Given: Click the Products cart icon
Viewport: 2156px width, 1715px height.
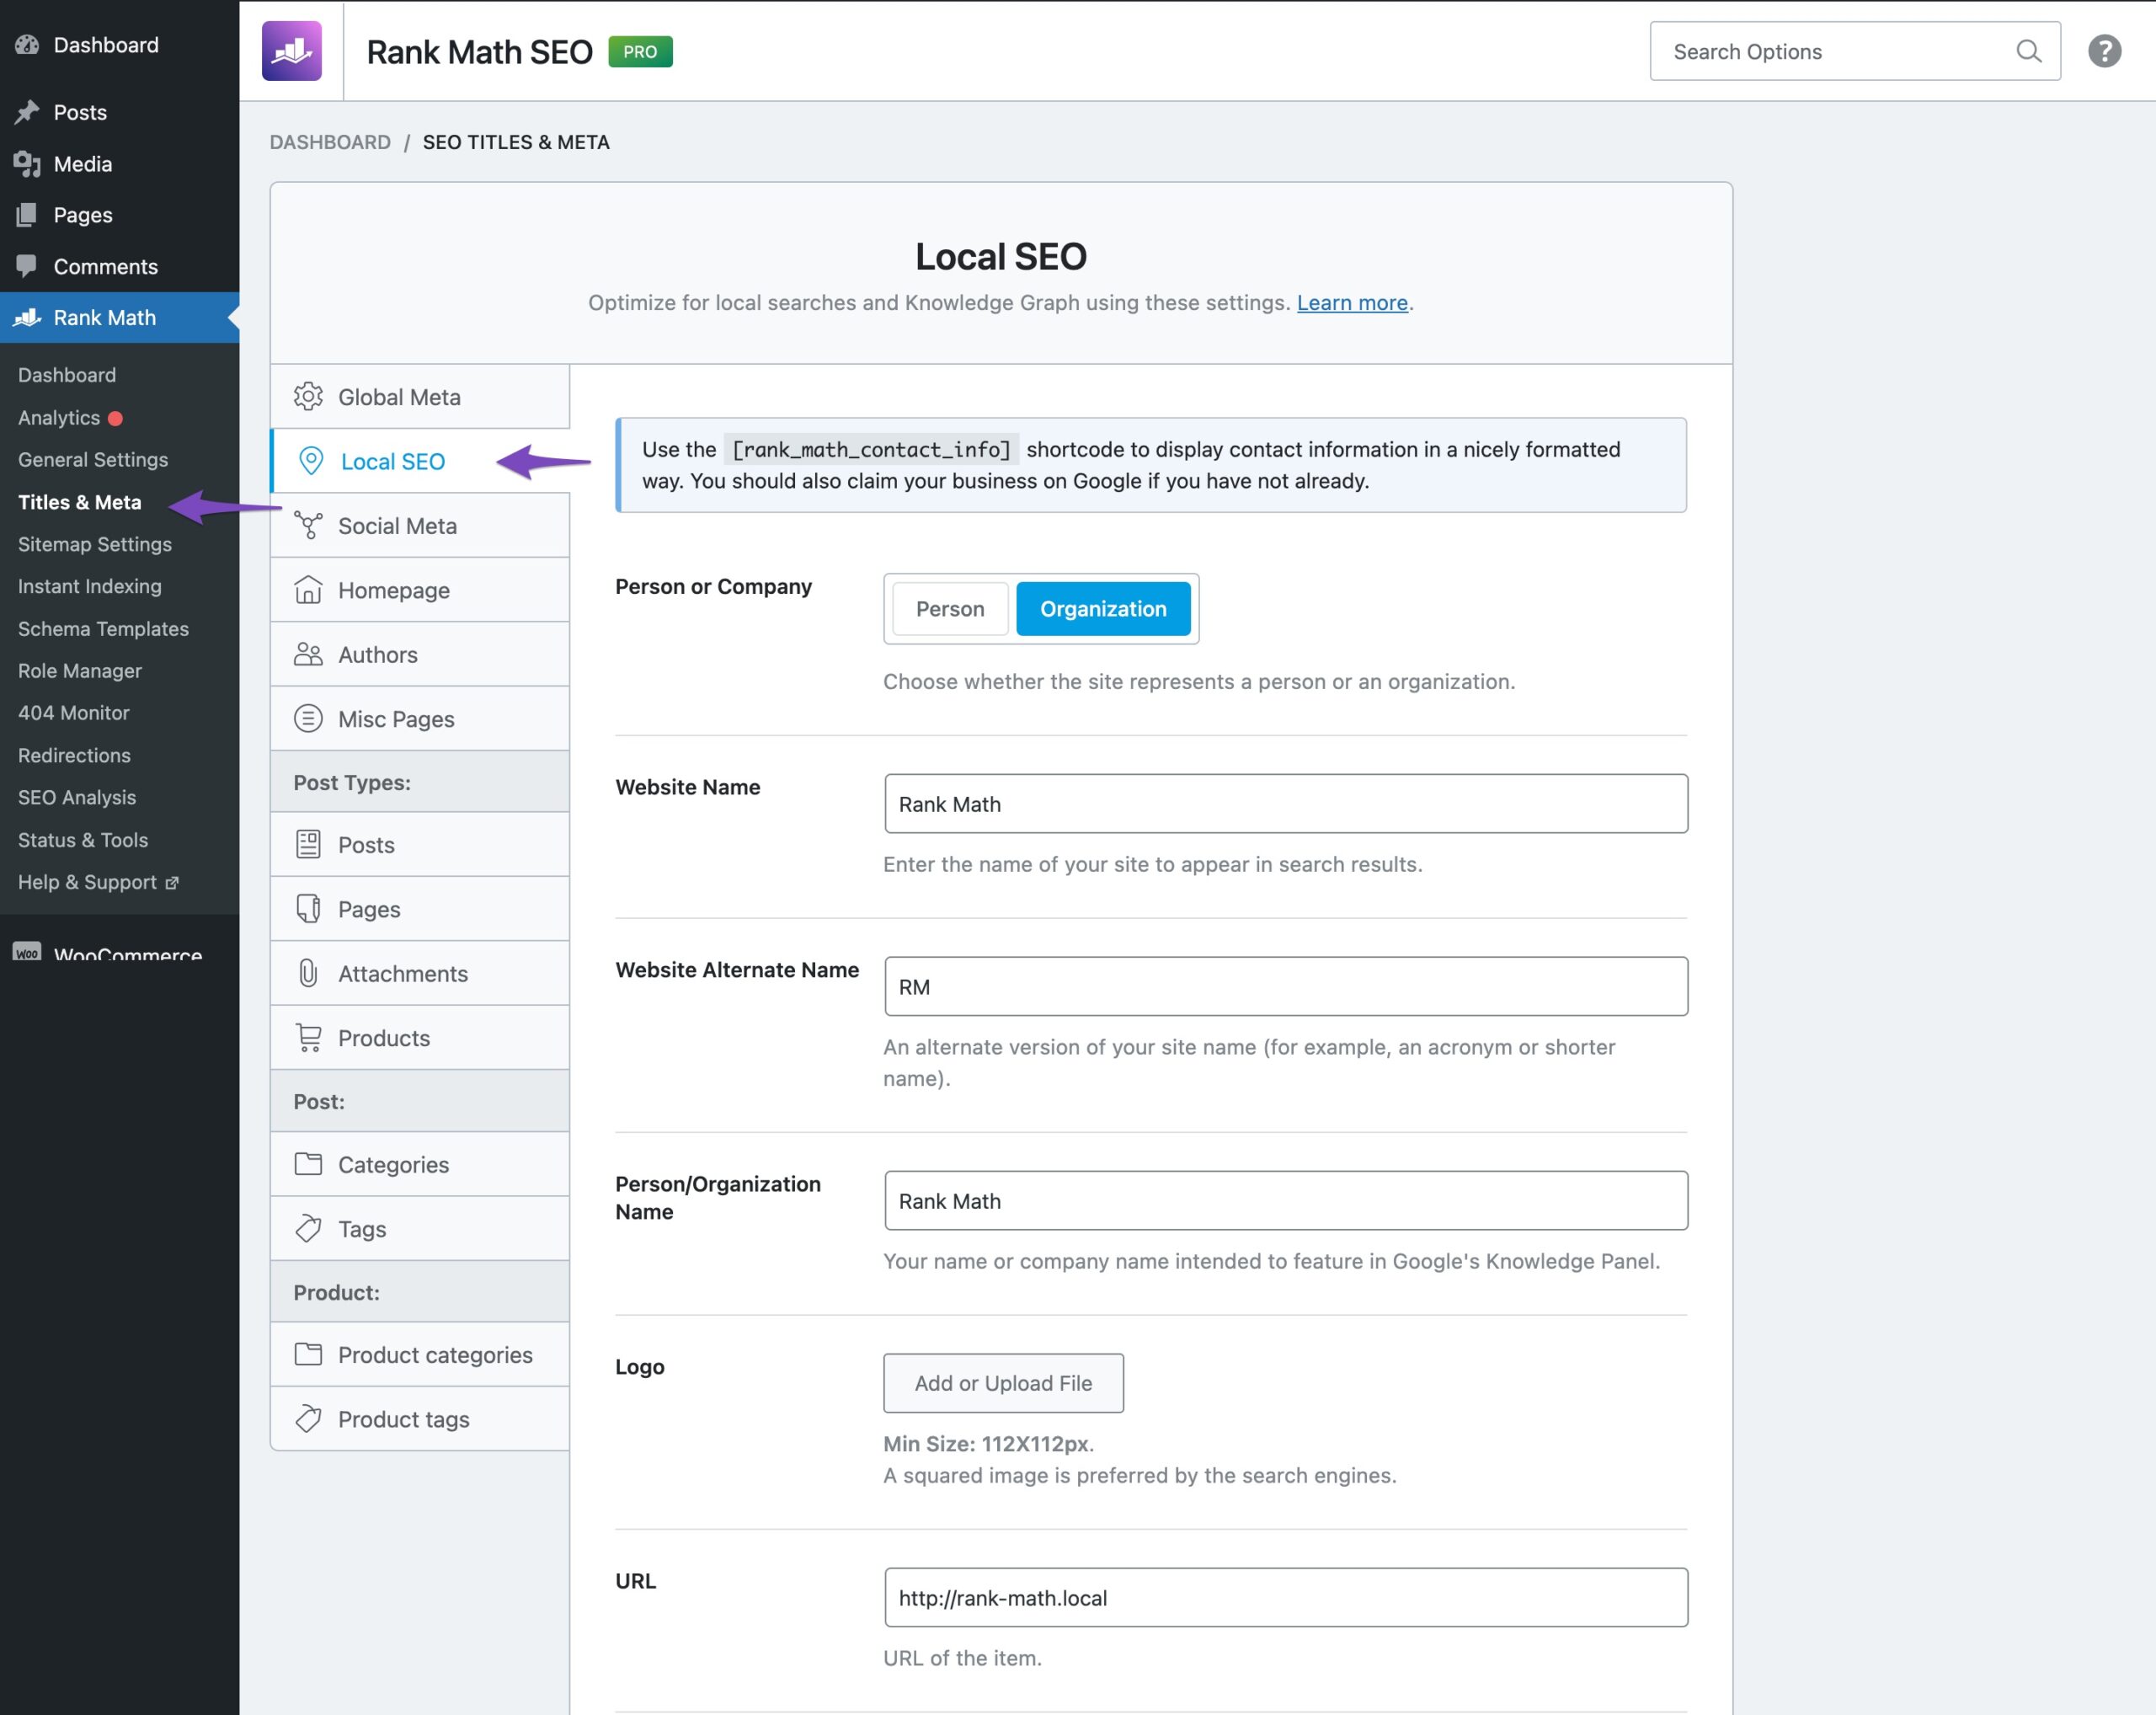Looking at the screenshot, I should click(308, 1038).
